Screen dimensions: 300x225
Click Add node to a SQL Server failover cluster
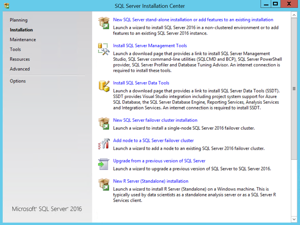tap(153, 140)
